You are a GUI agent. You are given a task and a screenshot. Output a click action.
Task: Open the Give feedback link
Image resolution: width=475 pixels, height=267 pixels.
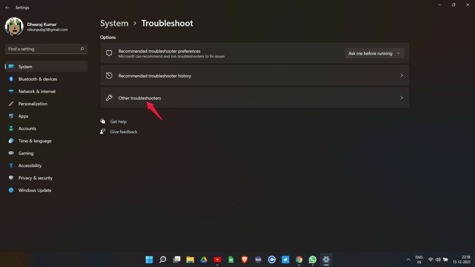click(x=124, y=132)
